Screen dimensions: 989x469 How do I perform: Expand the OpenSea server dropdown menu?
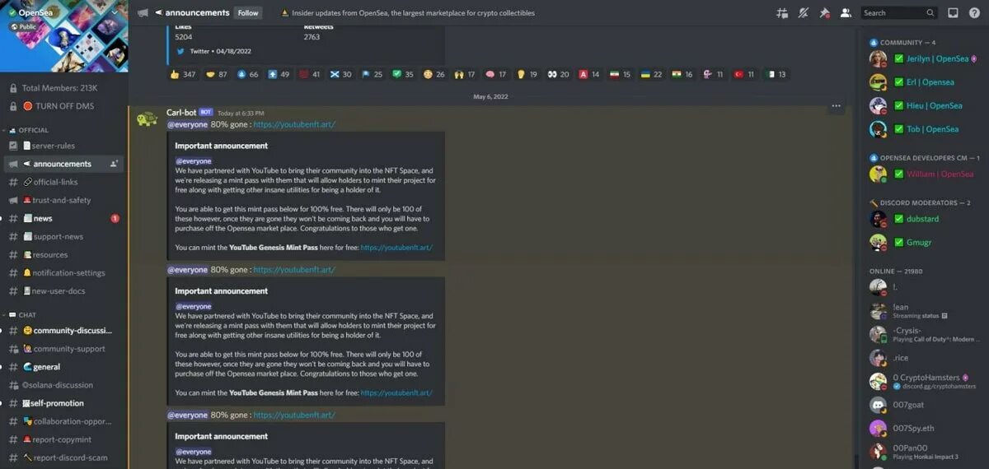tap(114, 12)
